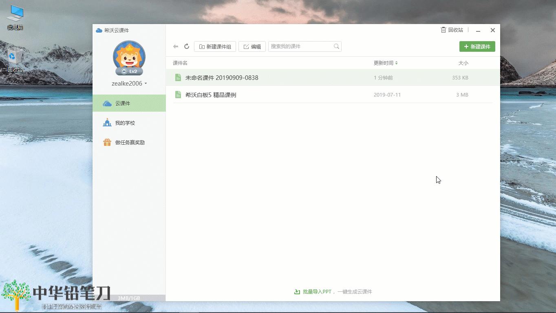The image size is (556, 313).
Task: Open 我的学校 via the school icon
Action: [107, 123]
